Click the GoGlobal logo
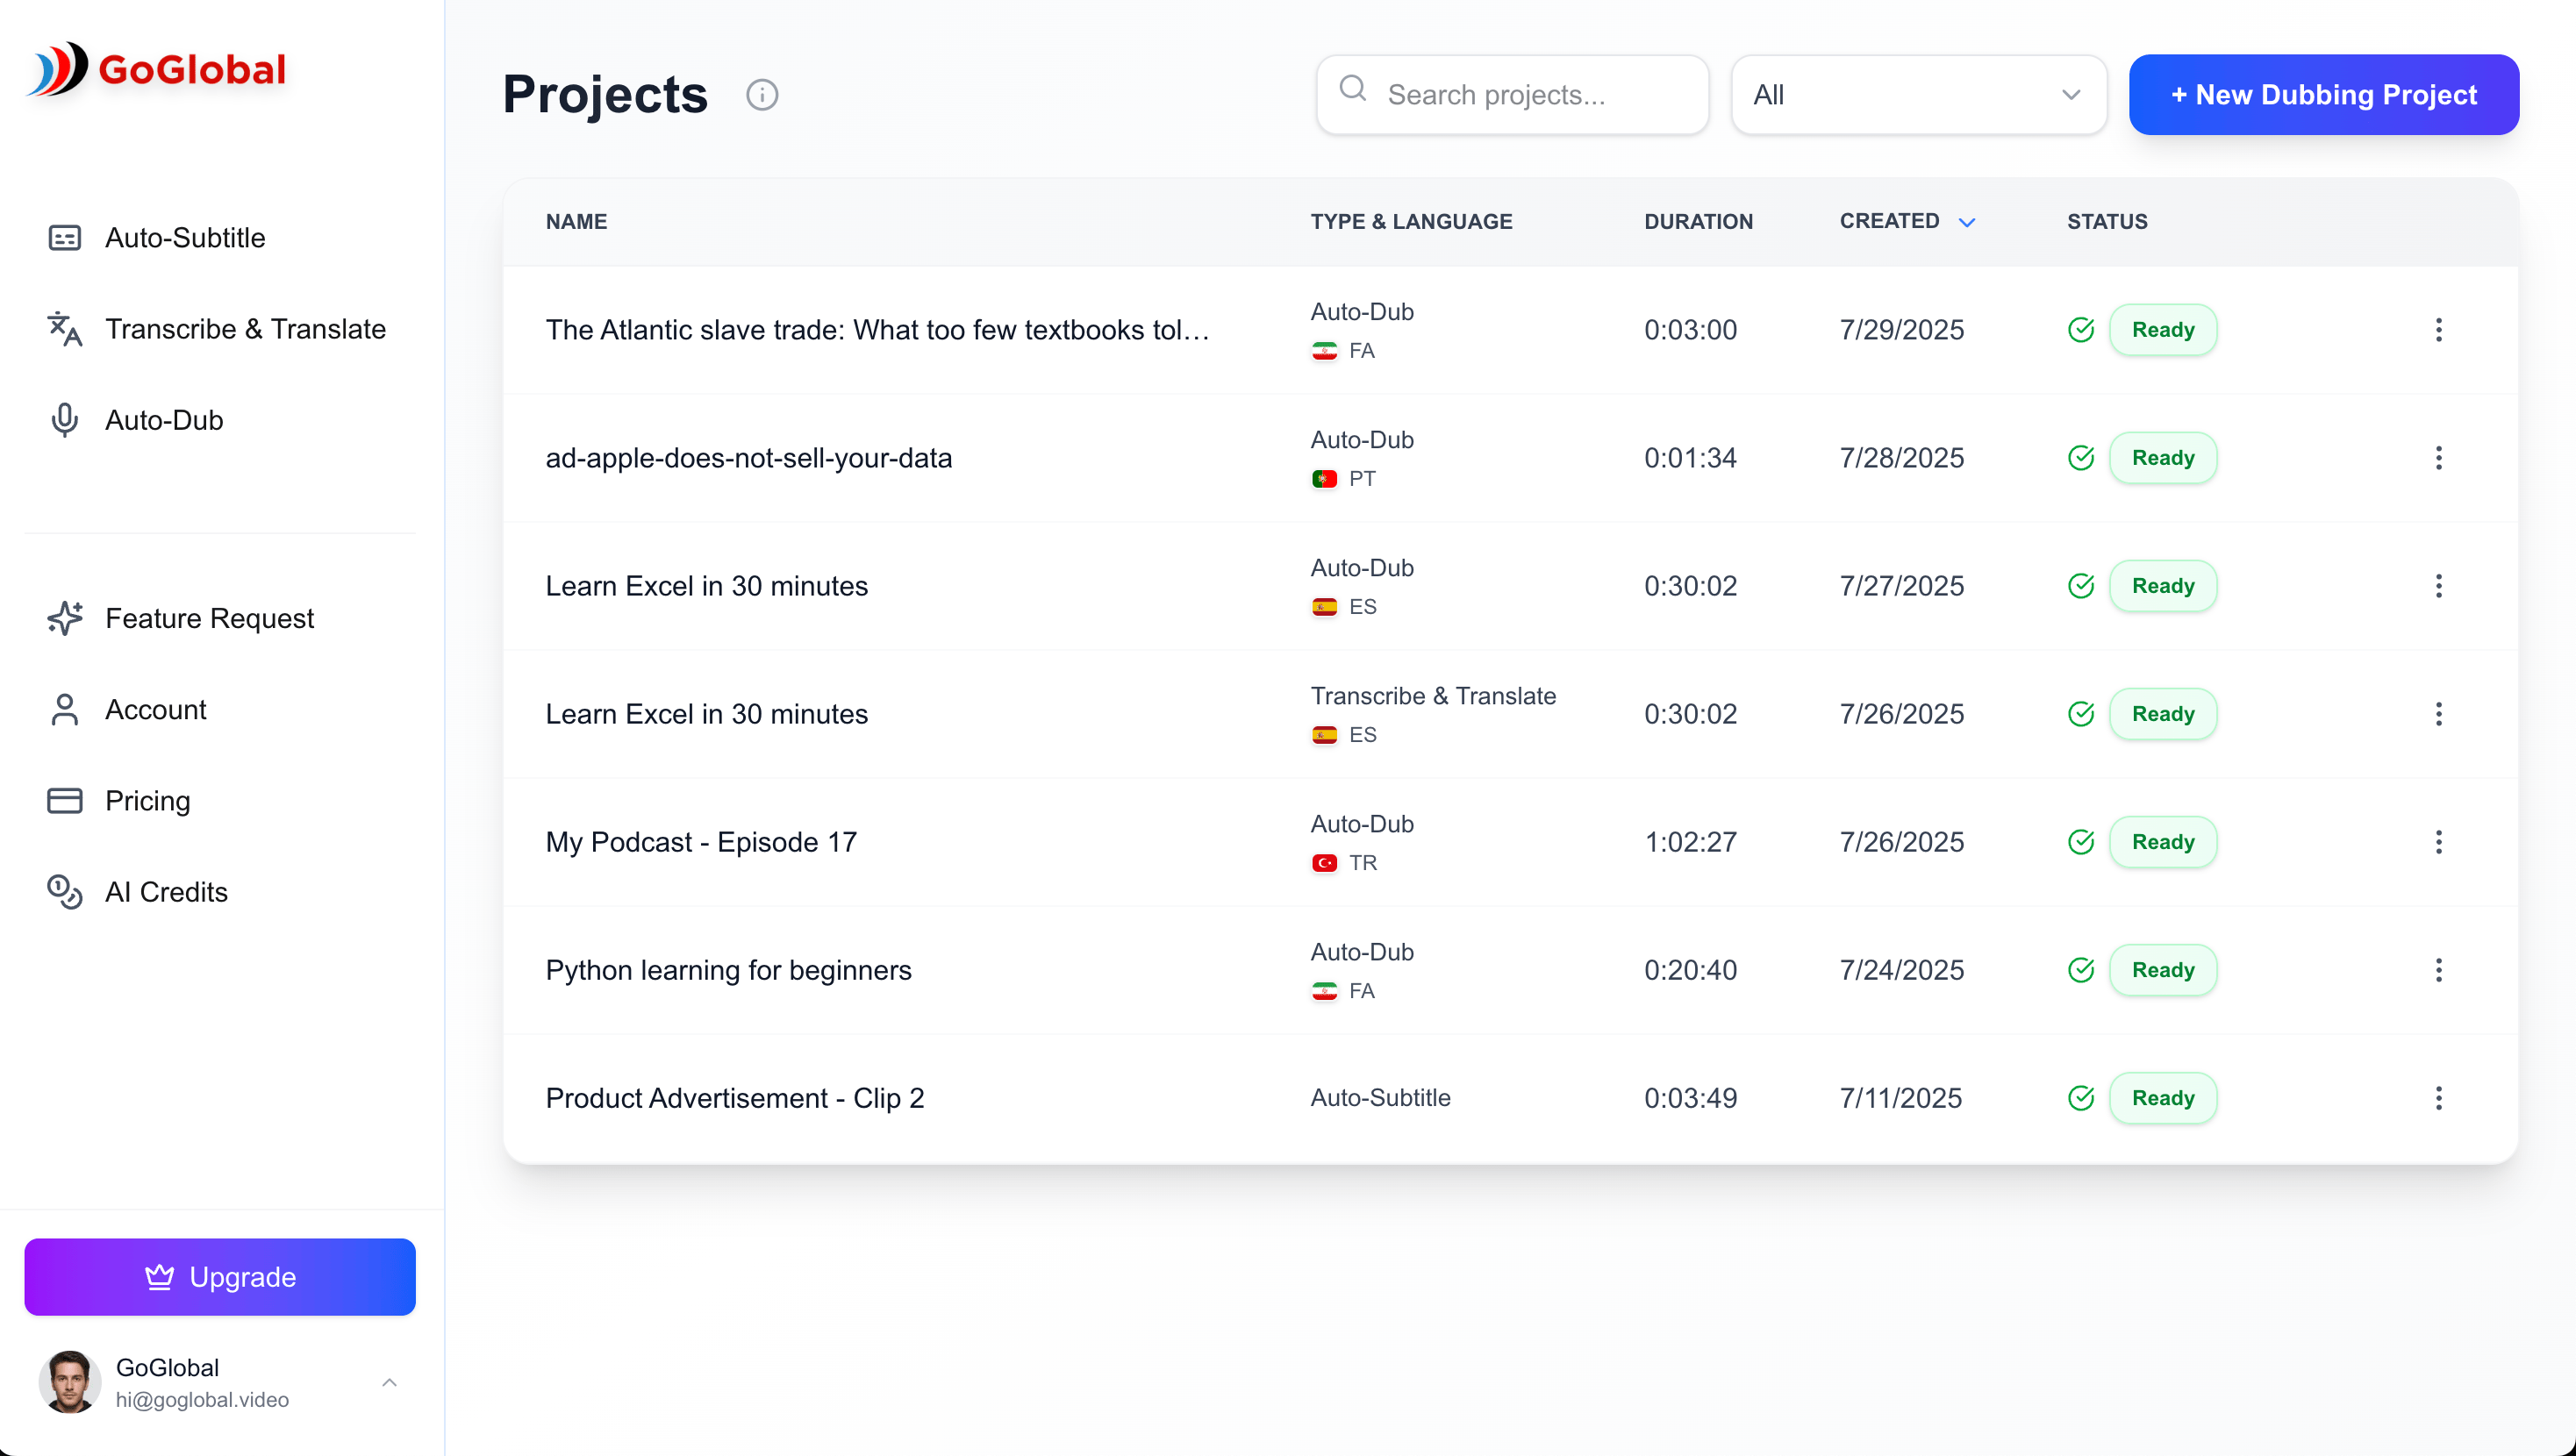This screenshot has width=2576, height=1456. tap(158, 70)
